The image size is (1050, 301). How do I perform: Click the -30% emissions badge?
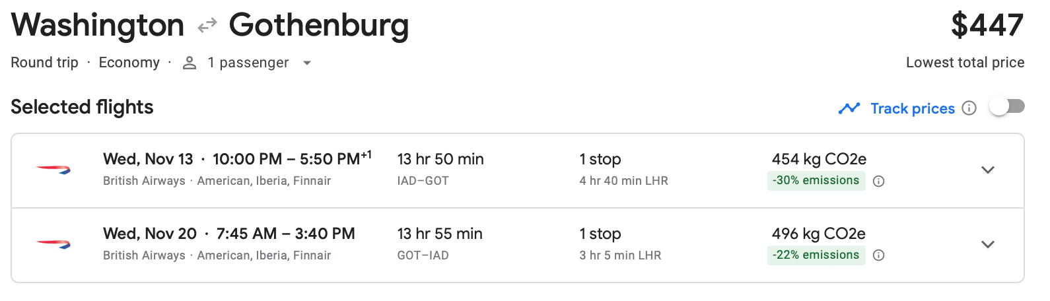tap(816, 181)
